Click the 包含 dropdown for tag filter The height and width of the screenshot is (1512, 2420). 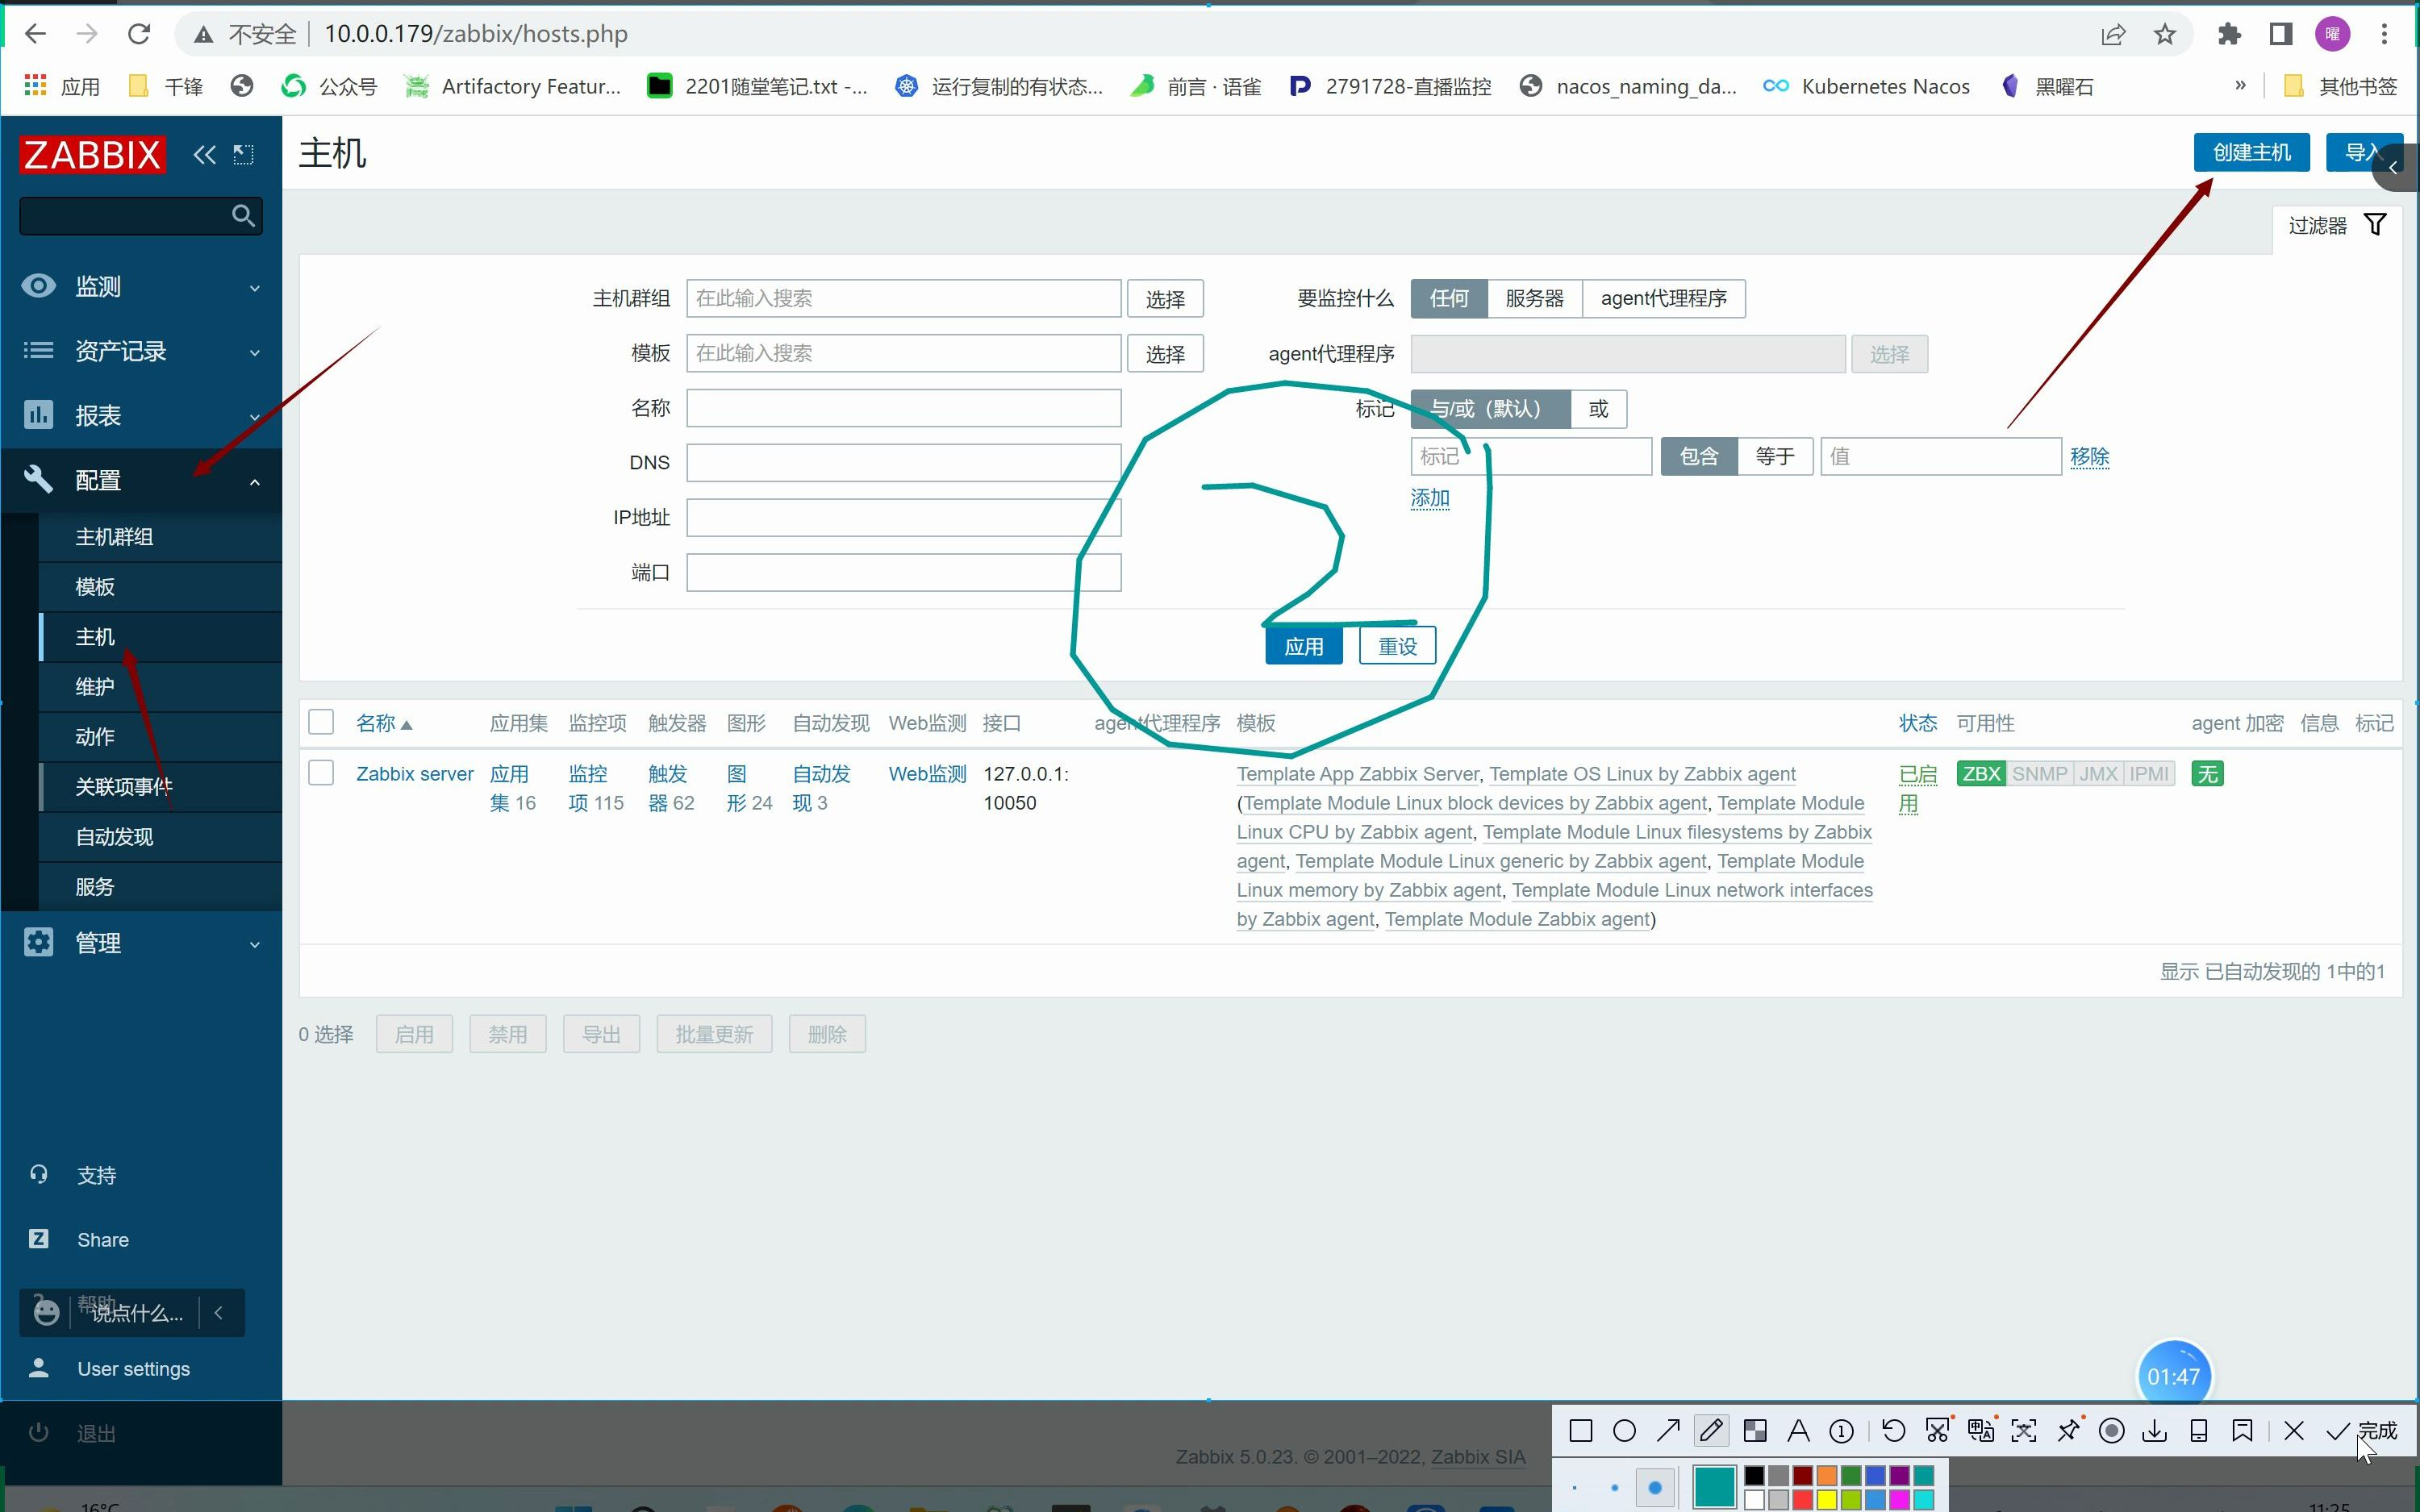[1699, 455]
